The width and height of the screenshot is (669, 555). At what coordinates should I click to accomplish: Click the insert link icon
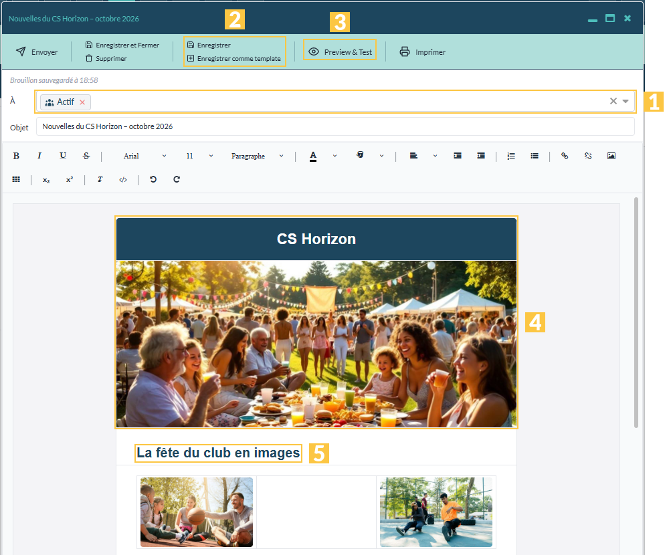pos(565,156)
